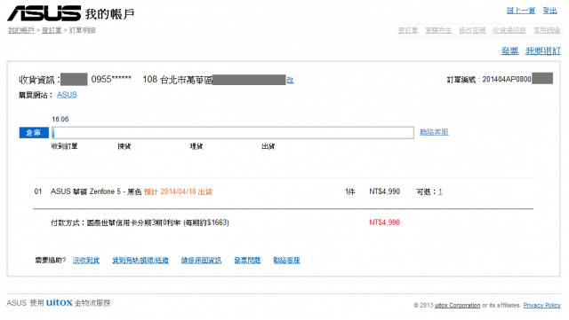Click 理貨 stage label

pos(196,146)
